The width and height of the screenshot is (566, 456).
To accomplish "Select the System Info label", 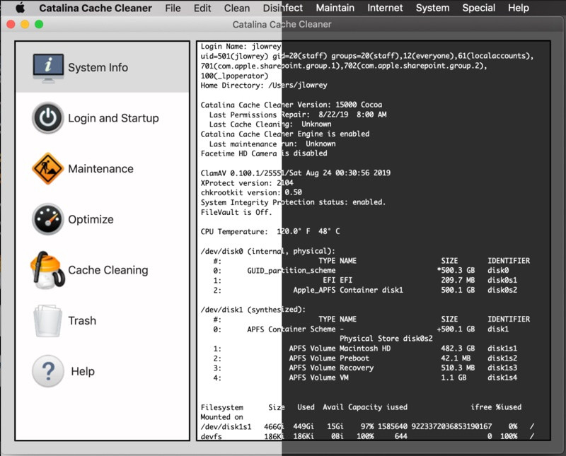I will pyautogui.click(x=98, y=67).
